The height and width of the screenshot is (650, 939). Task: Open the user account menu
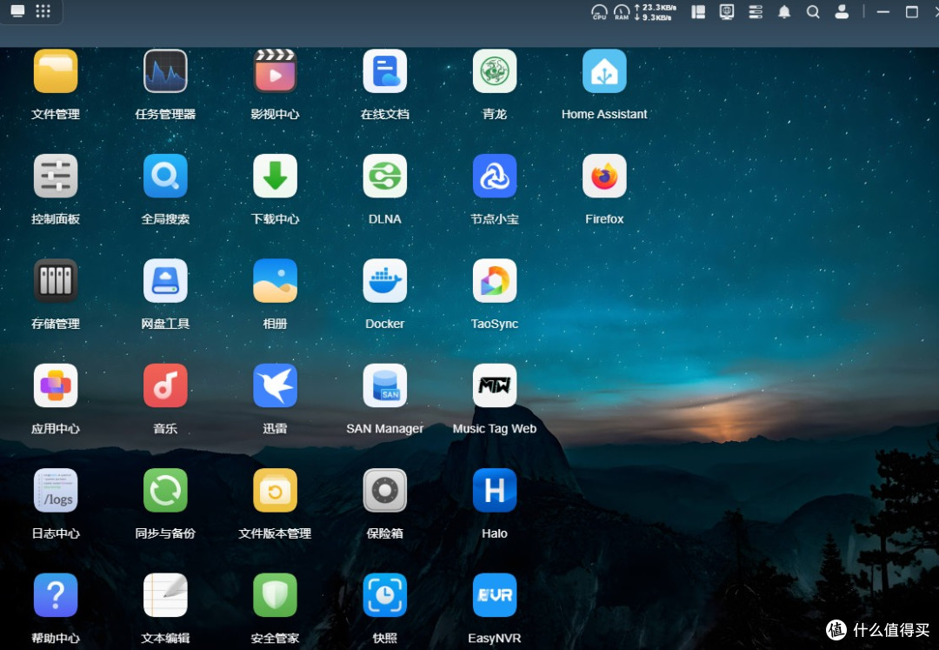coord(842,12)
